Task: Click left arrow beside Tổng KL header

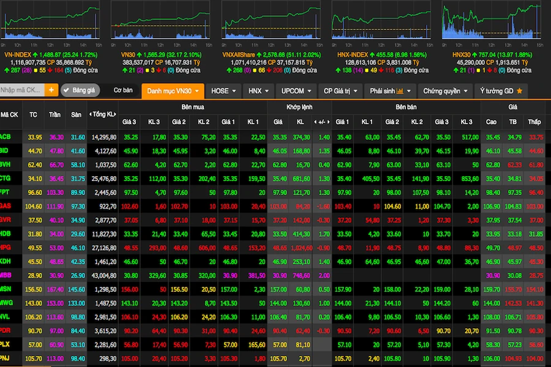Action: [x=91, y=114]
